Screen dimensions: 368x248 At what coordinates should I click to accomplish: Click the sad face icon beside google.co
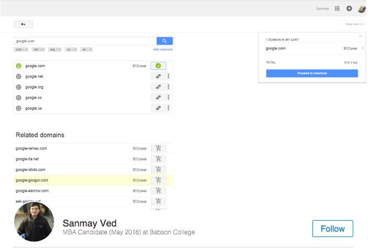[x=18, y=98]
